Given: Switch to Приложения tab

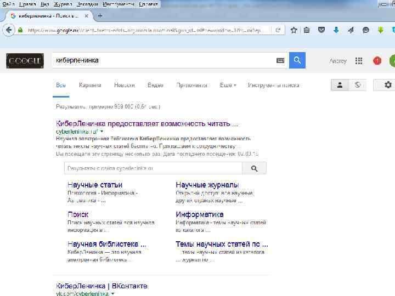Looking at the screenshot, I should coord(191,85).
